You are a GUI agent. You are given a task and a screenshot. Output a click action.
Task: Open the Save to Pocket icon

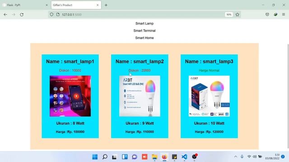[267, 14]
